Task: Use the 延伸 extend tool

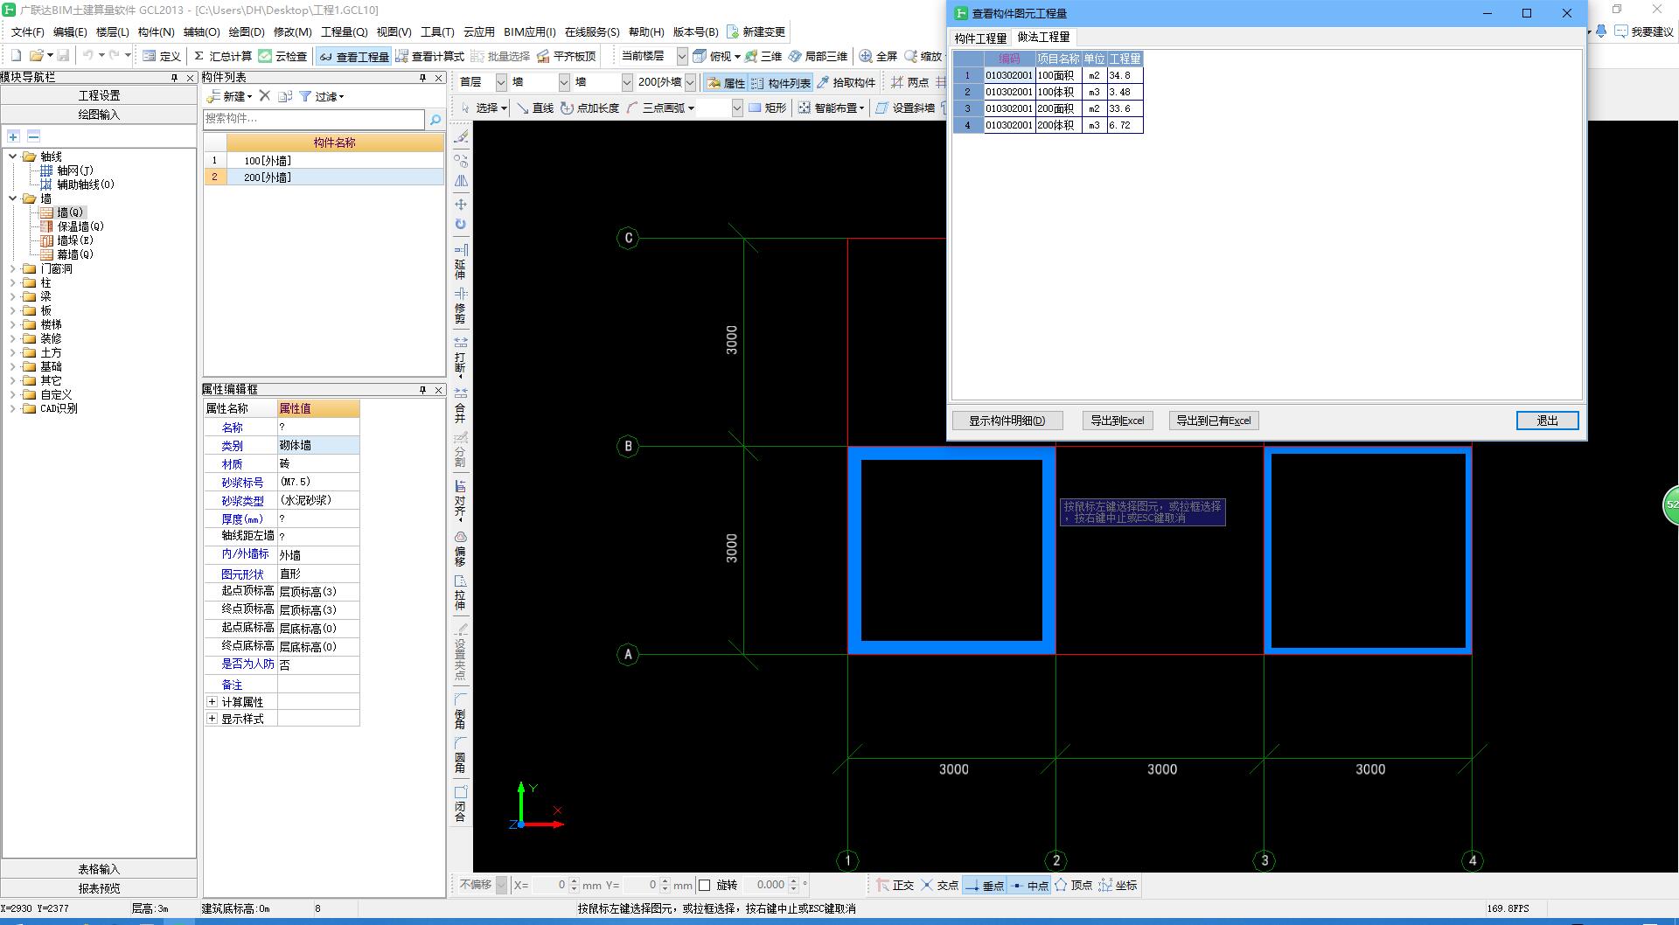Action: point(460,261)
